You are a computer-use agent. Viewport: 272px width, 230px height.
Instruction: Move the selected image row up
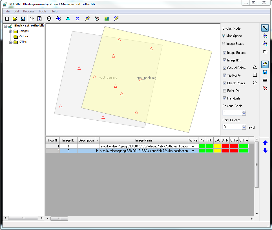pos(265,143)
